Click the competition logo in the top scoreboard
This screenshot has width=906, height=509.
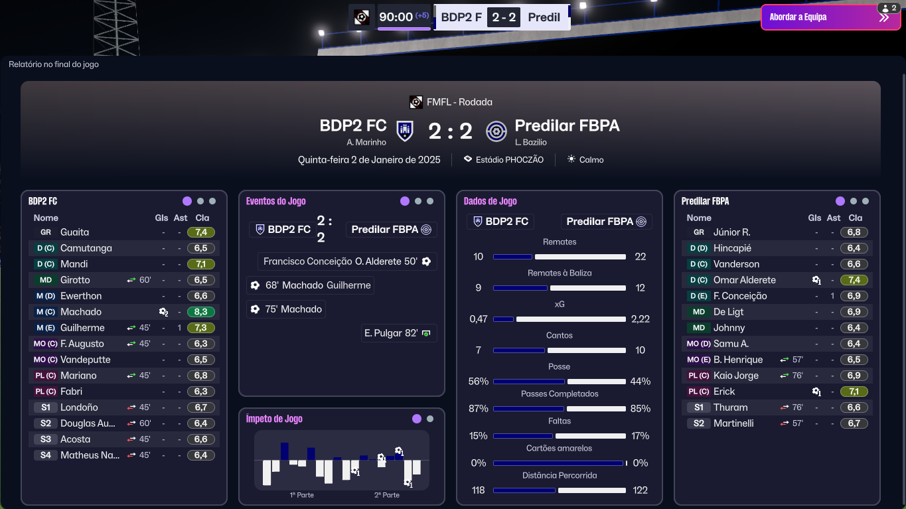coord(362,17)
